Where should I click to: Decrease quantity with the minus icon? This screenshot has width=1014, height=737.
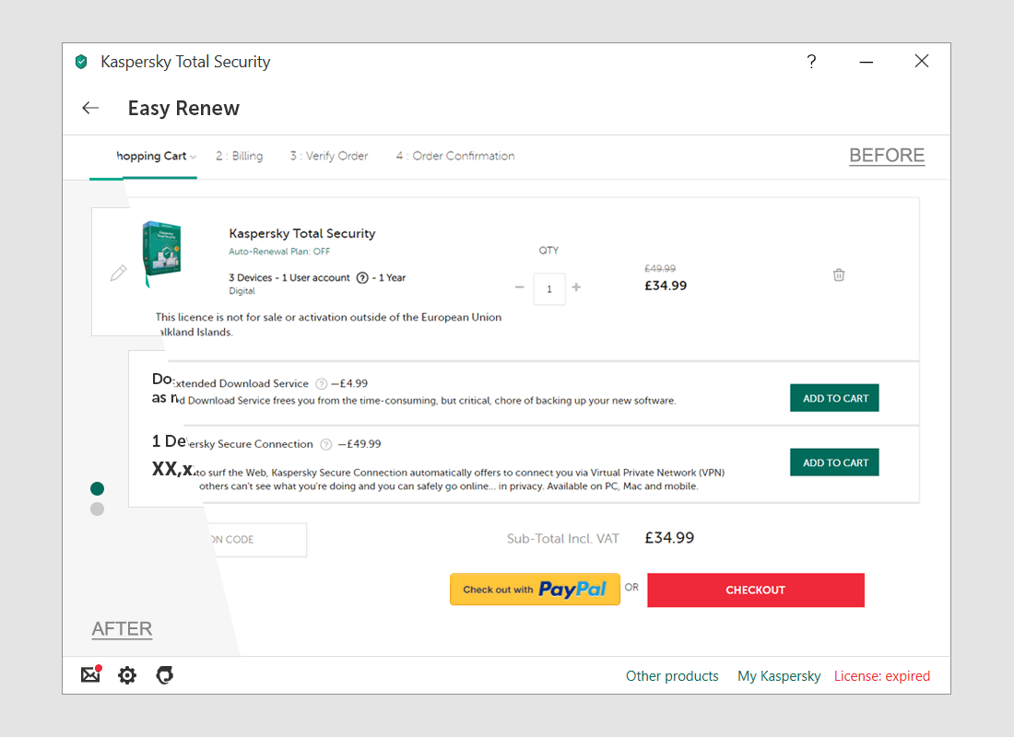519,287
